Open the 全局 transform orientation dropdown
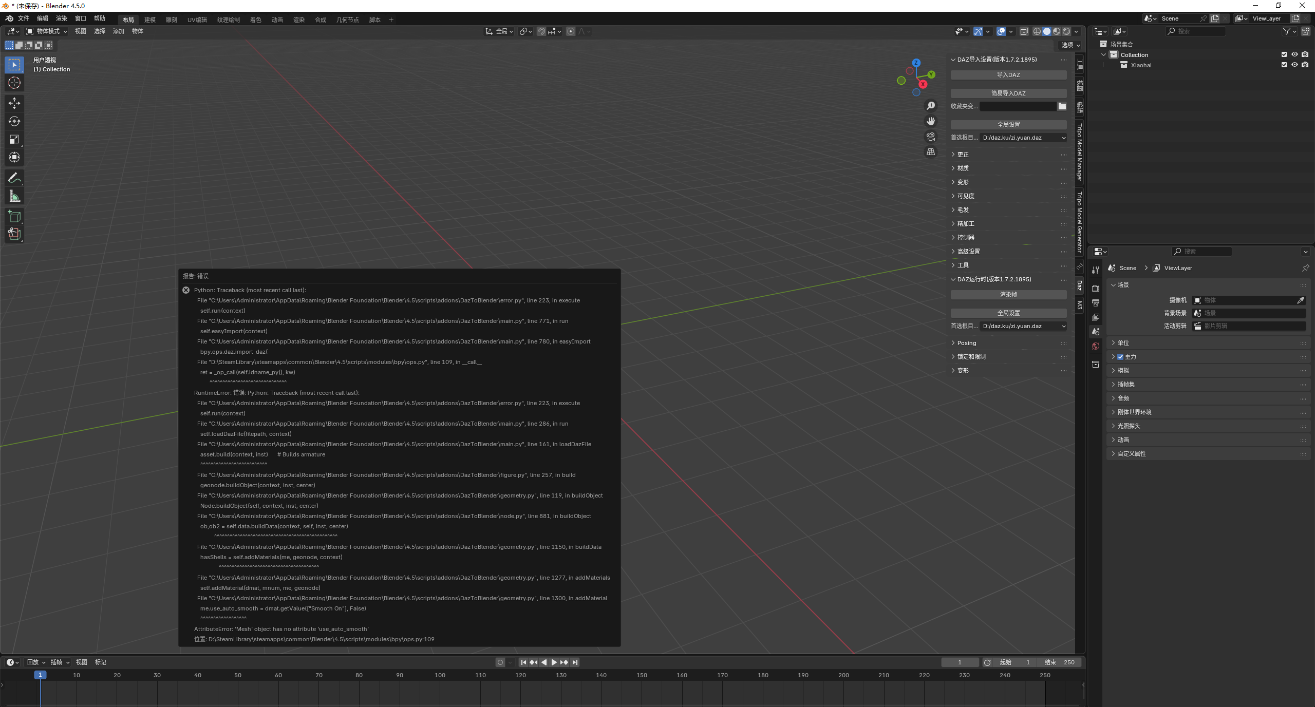The width and height of the screenshot is (1315, 707). (x=499, y=31)
